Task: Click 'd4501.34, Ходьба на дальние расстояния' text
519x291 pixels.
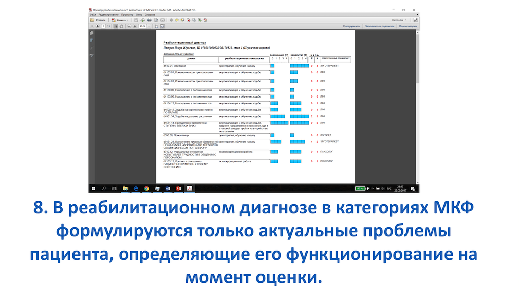Action: click(x=188, y=117)
